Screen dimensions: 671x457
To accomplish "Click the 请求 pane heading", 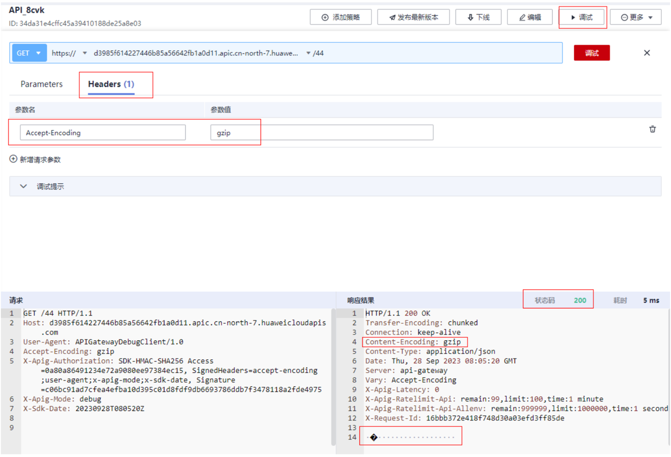I will pos(16,300).
